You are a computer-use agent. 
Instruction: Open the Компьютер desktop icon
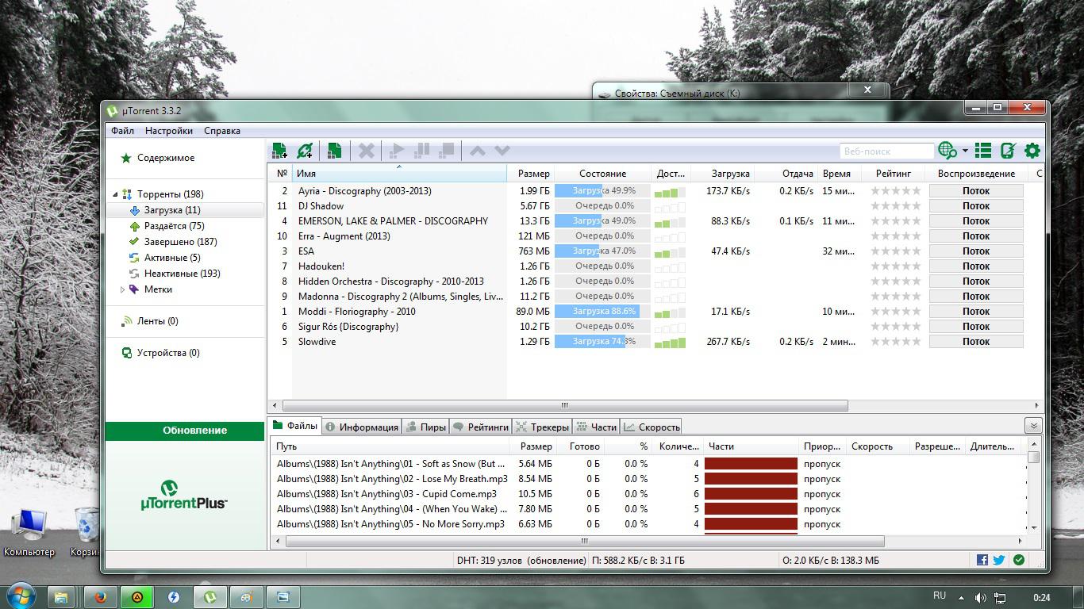(29, 531)
